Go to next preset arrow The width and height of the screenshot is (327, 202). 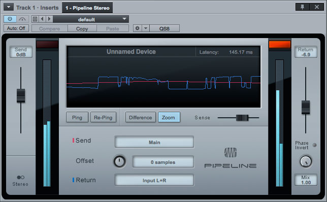point(49,19)
